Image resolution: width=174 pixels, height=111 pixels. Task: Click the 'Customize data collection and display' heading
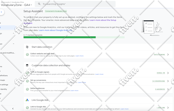coord(51,65)
